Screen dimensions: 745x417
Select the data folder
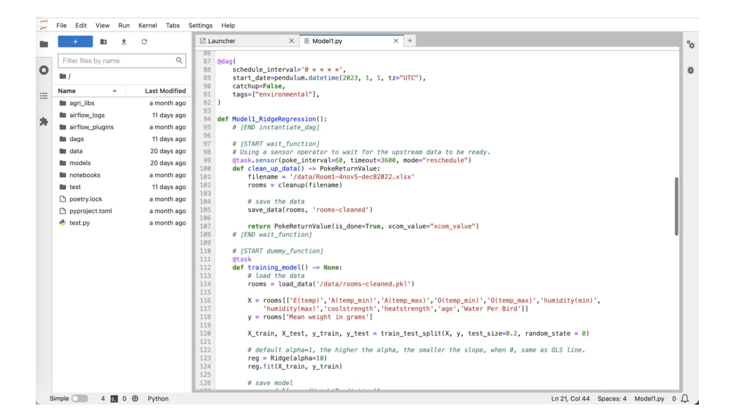click(122, 151)
